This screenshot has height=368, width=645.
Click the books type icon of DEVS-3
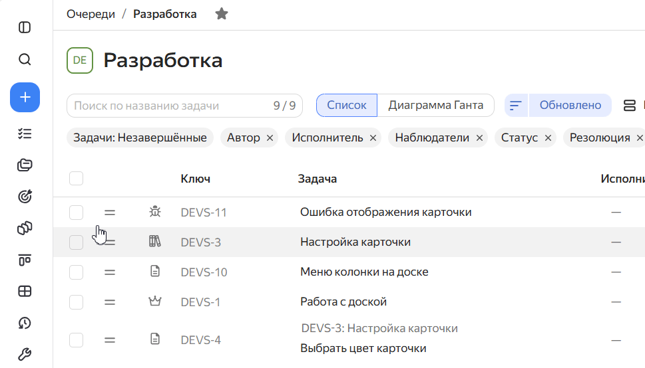(155, 242)
